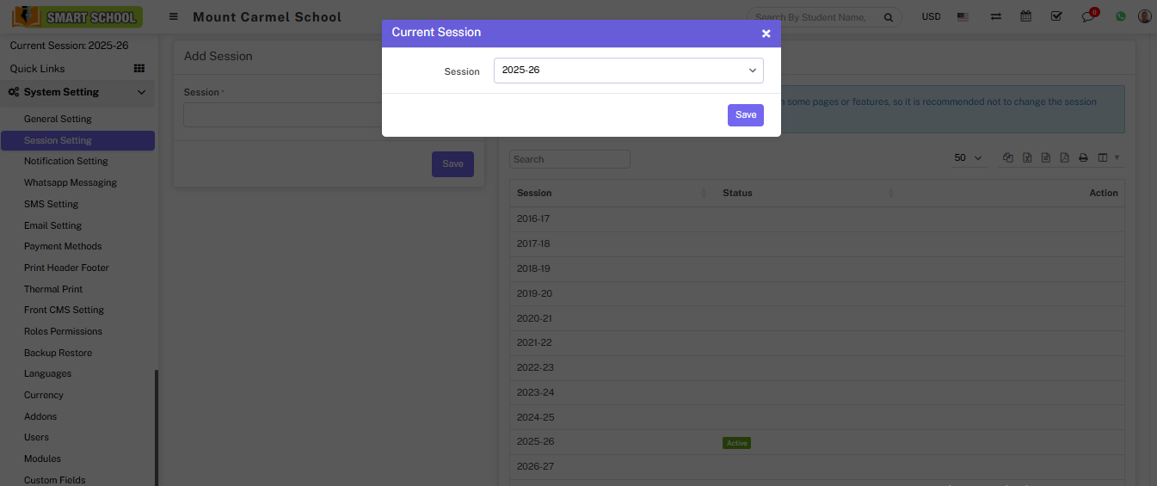Toggle the hamburger sidebar menu icon

tap(174, 16)
